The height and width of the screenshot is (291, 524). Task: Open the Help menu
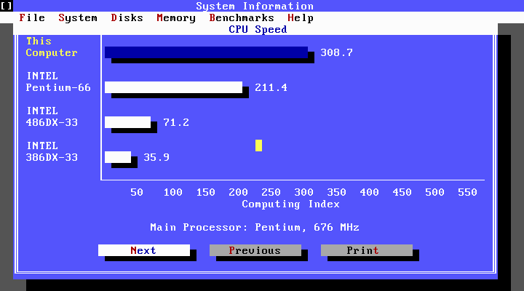click(x=301, y=17)
